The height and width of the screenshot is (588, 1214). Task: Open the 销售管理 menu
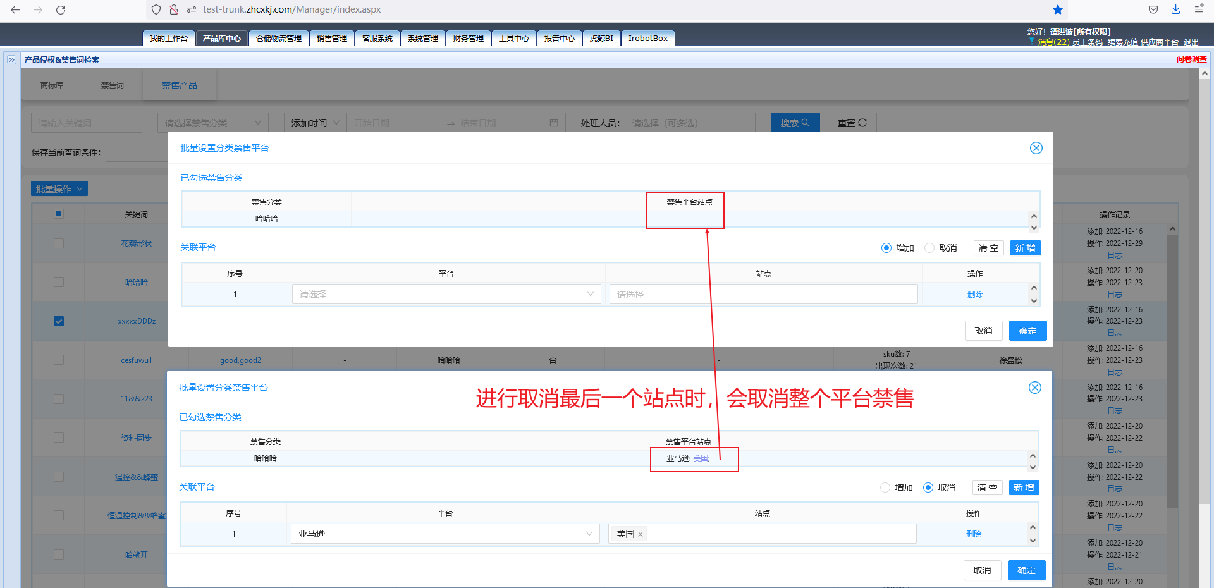[332, 39]
